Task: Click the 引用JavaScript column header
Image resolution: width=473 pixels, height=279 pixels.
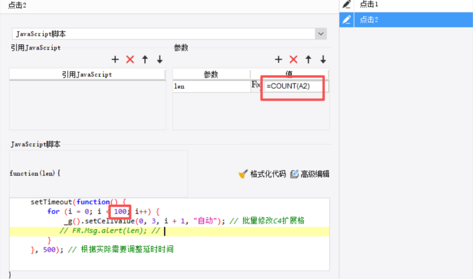Action: [x=87, y=74]
